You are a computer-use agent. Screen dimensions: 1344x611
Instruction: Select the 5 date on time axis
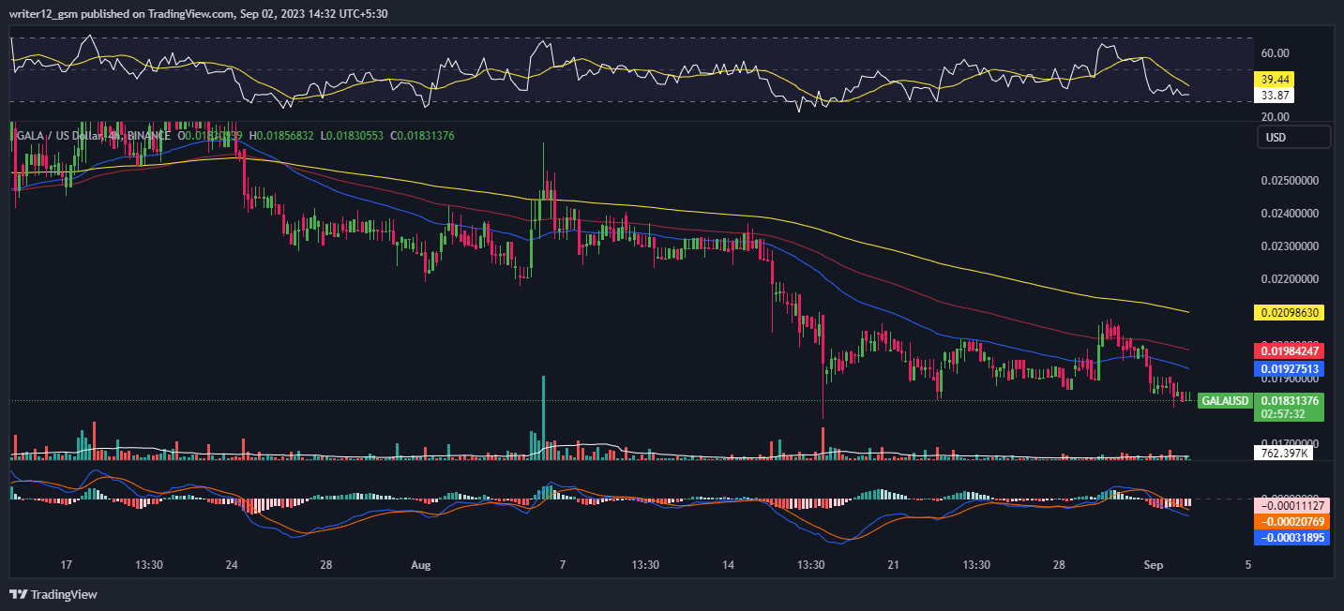tap(1247, 566)
